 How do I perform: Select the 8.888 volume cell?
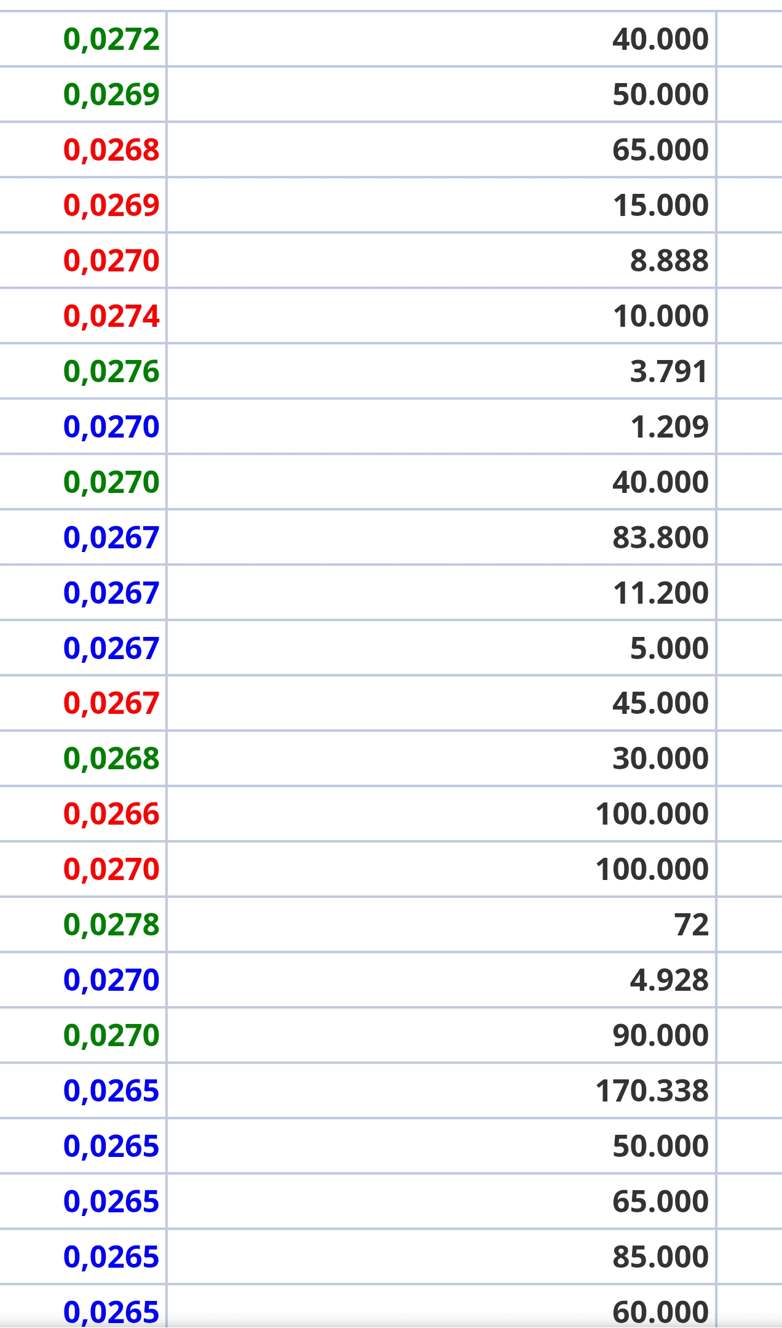tap(669, 260)
